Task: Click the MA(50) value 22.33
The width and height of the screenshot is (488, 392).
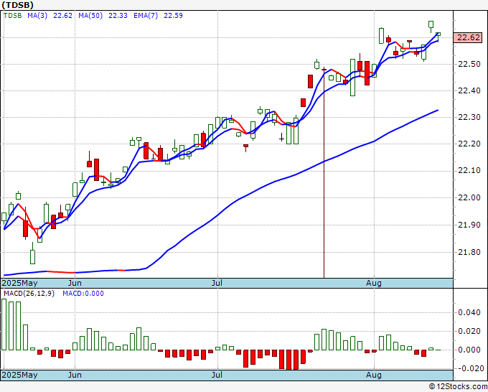Action: point(118,16)
